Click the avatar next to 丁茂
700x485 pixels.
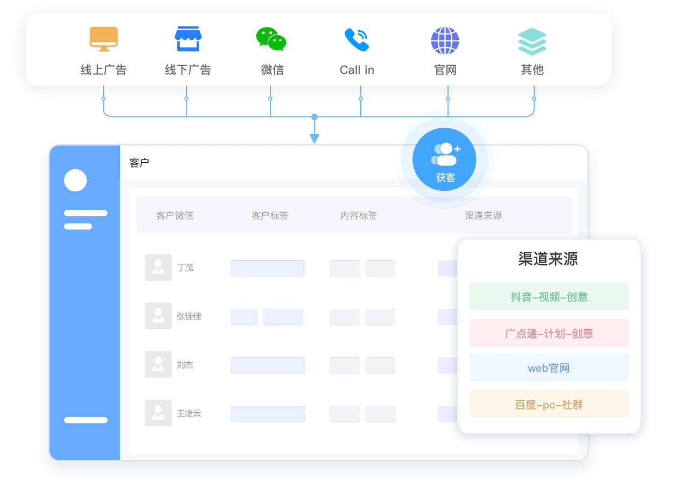158,267
